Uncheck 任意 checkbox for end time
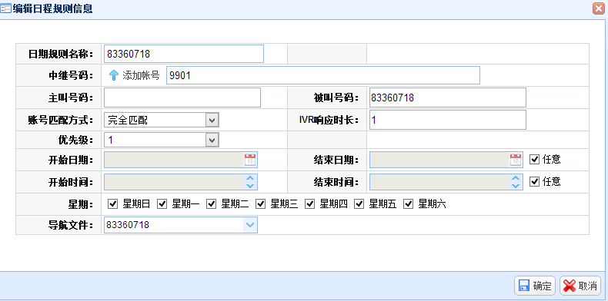This screenshot has width=608, height=301. tap(534, 182)
